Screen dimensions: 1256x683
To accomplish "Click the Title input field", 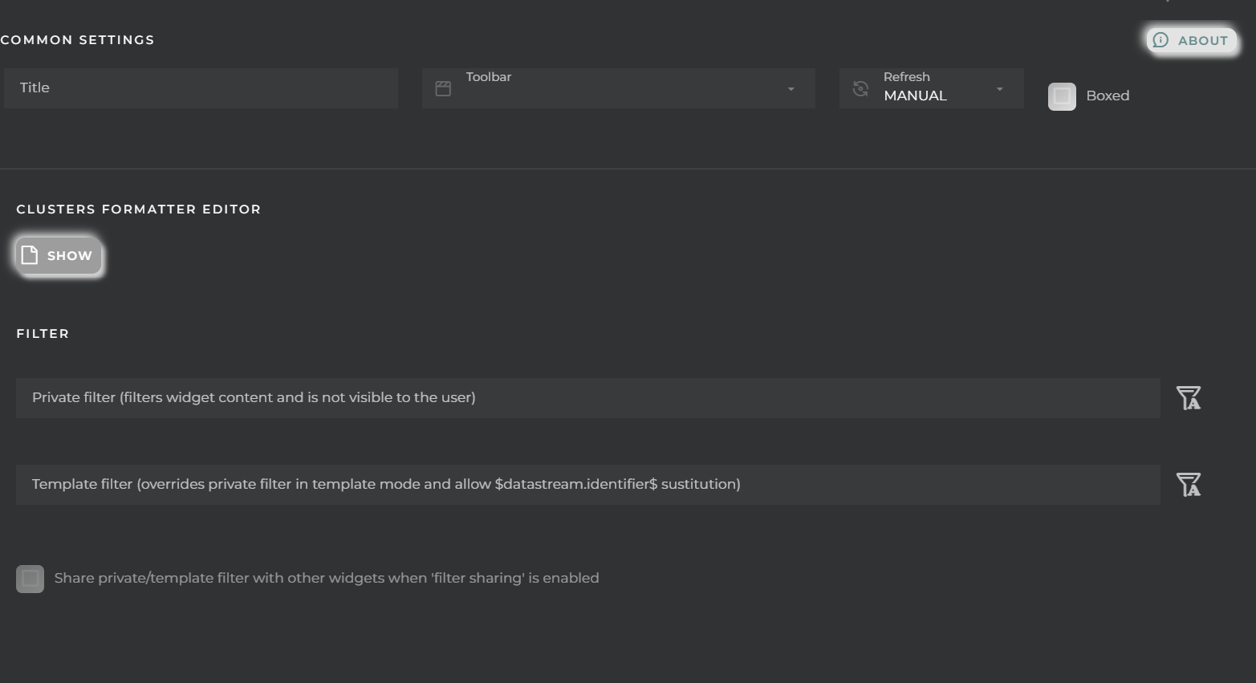I will tap(201, 88).
